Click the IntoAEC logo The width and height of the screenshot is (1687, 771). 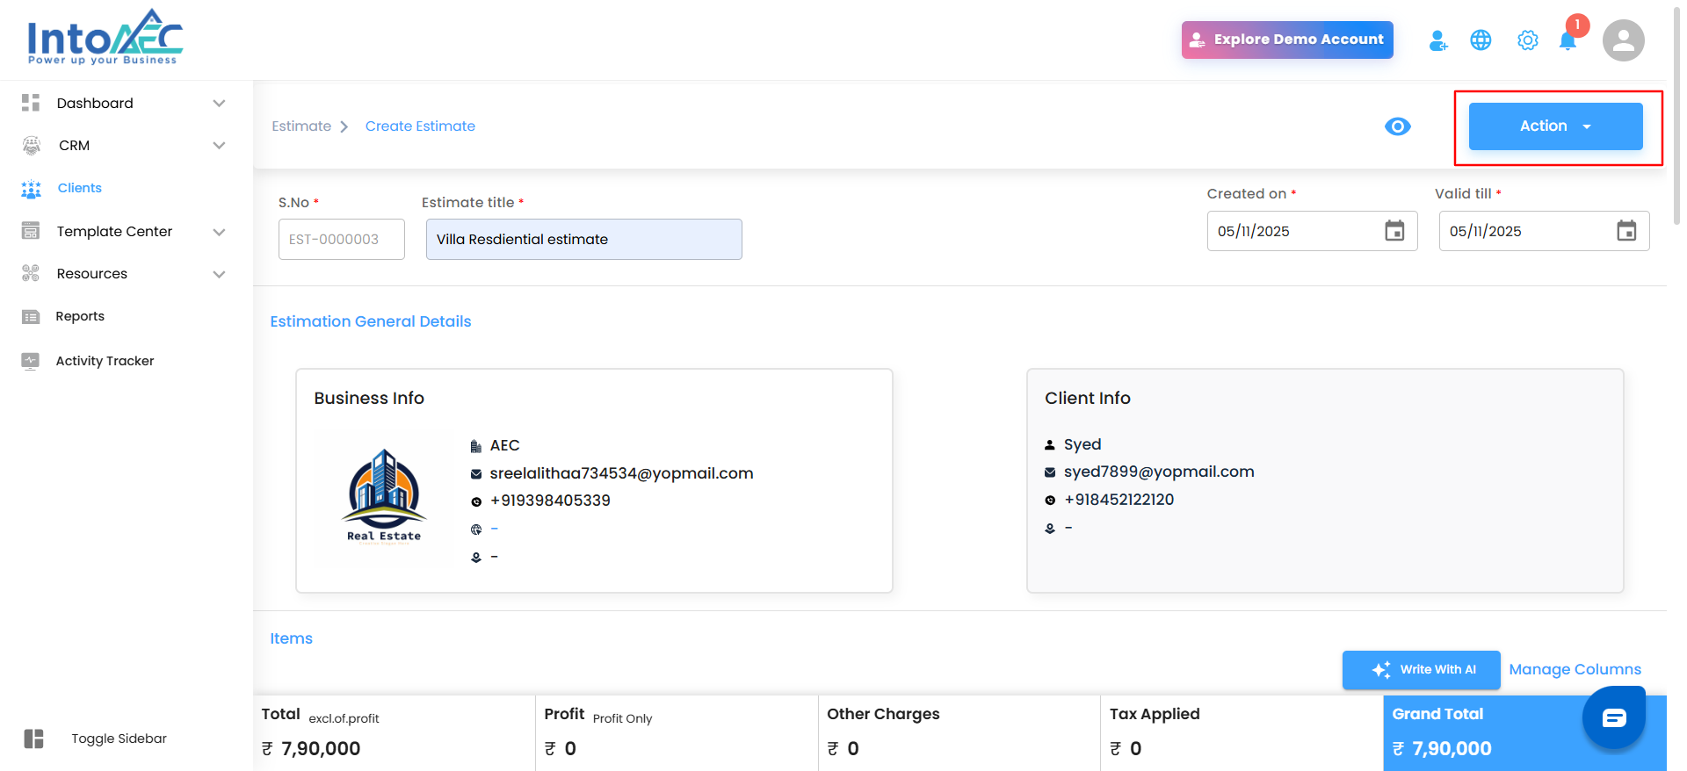click(105, 39)
